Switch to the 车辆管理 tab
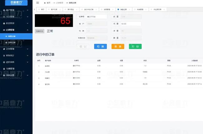 [x=107, y=9]
